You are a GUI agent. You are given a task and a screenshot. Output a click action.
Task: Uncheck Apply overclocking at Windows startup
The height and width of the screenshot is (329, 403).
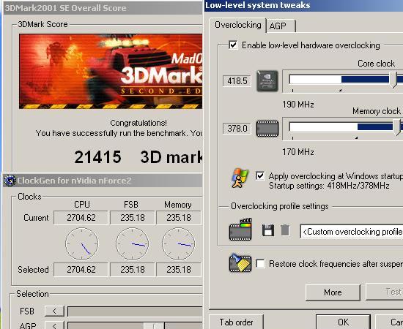pos(260,176)
